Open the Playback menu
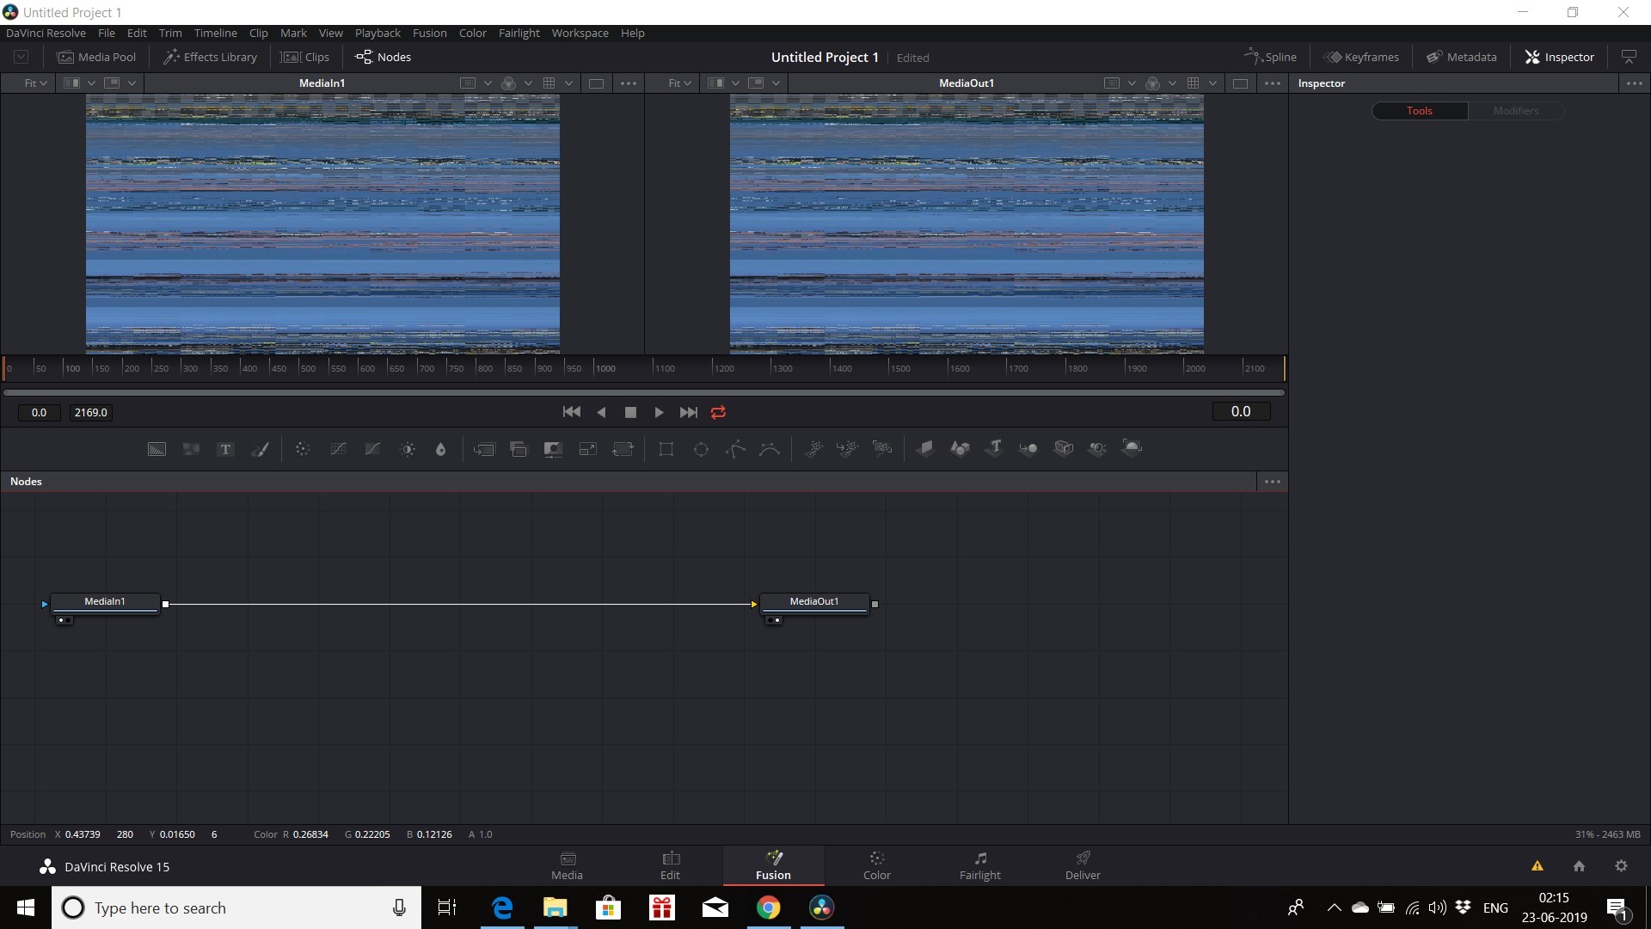This screenshot has width=1651, height=929. (377, 33)
